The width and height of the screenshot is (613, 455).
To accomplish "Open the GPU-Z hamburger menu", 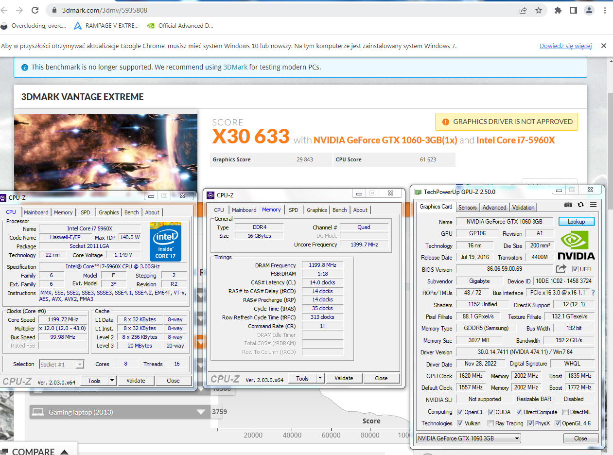I will point(593,205).
